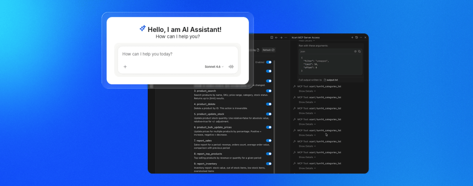
Task: Open the Sonnet 4.6 model dropdown
Action: pyautogui.click(x=214, y=67)
